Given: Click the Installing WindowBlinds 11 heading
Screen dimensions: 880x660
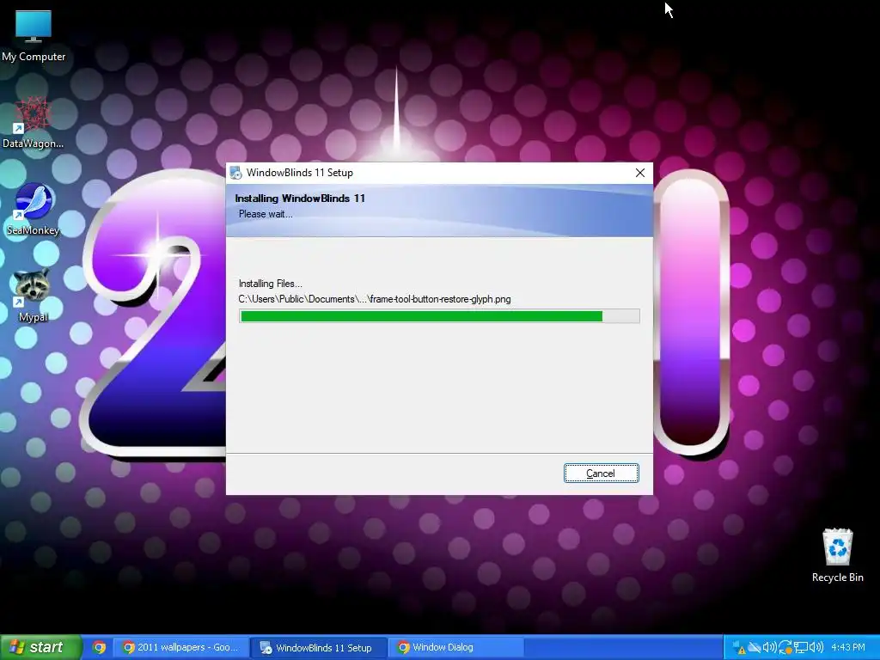Looking at the screenshot, I should (x=300, y=199).
